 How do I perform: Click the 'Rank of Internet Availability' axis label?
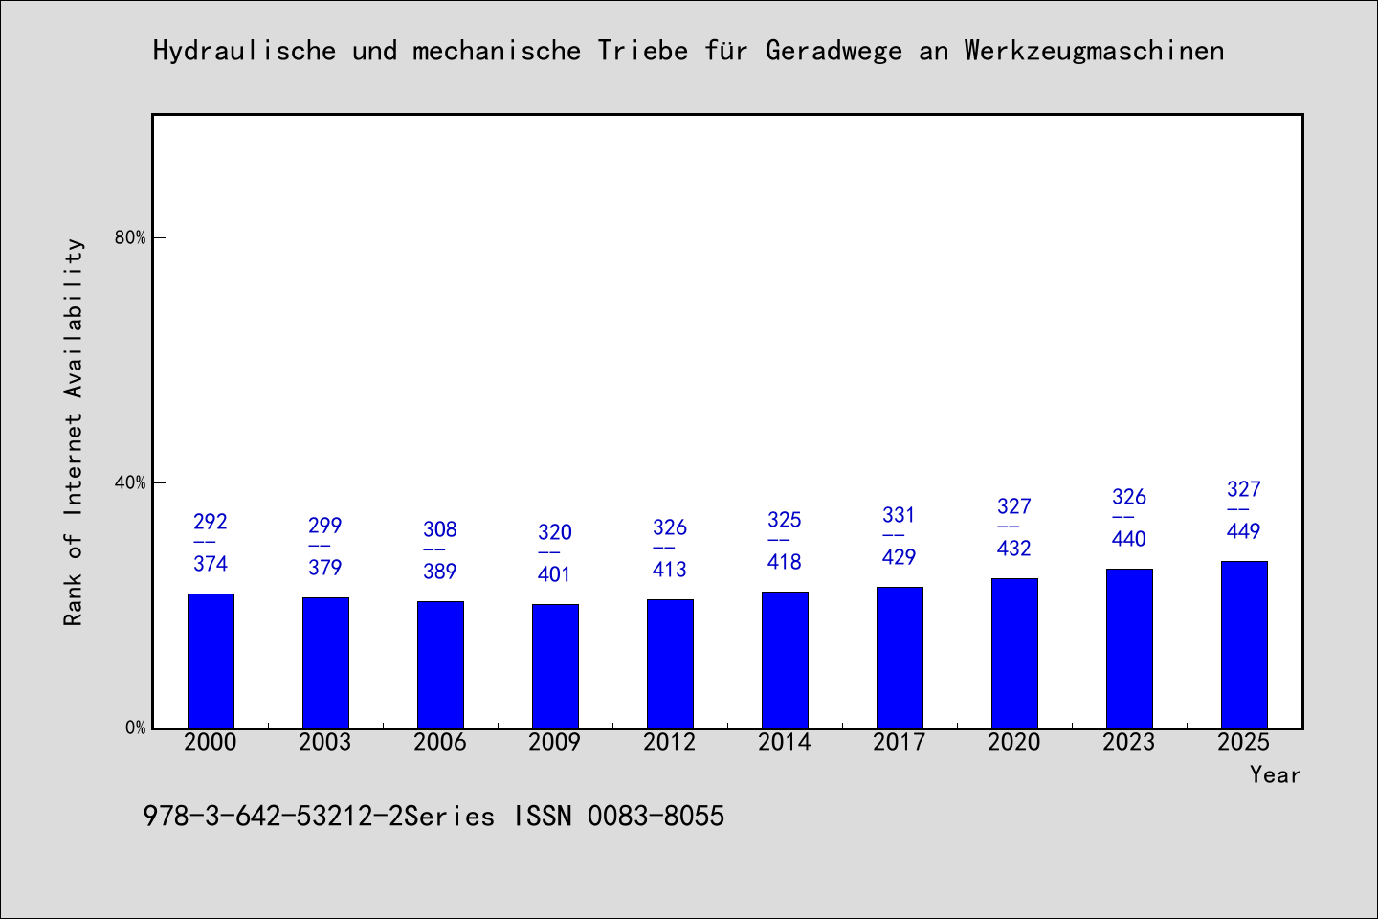(x=74, y=432)
